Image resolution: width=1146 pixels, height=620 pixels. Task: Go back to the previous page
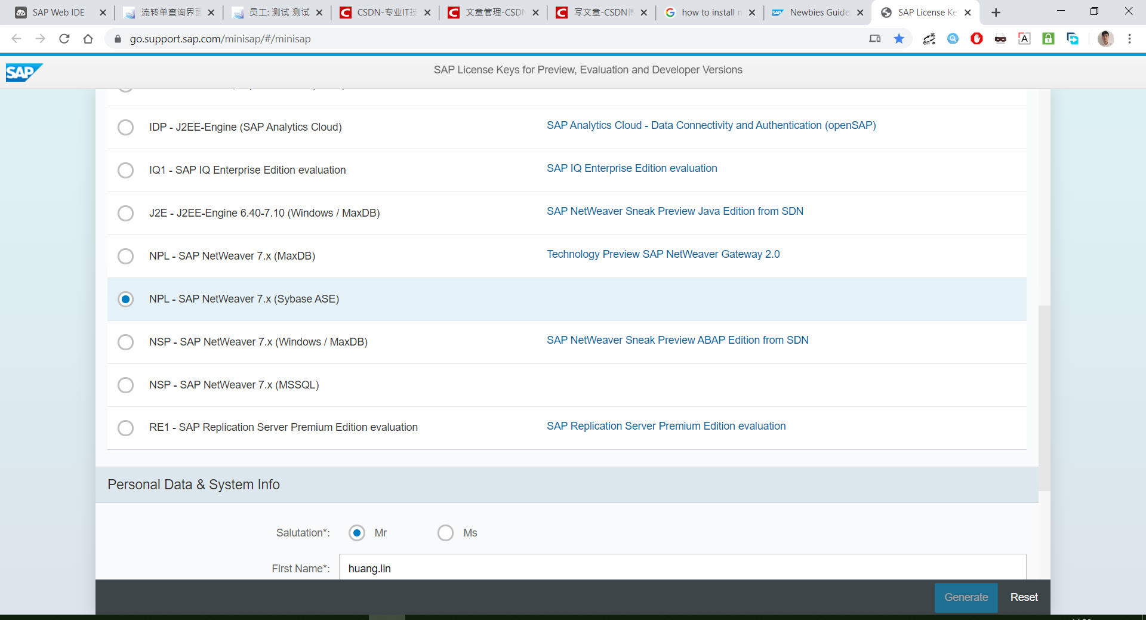(x=17, y=39)
